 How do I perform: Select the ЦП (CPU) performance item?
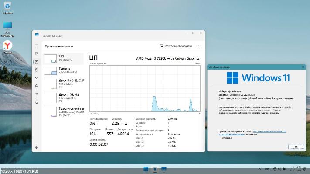(65, 59)
